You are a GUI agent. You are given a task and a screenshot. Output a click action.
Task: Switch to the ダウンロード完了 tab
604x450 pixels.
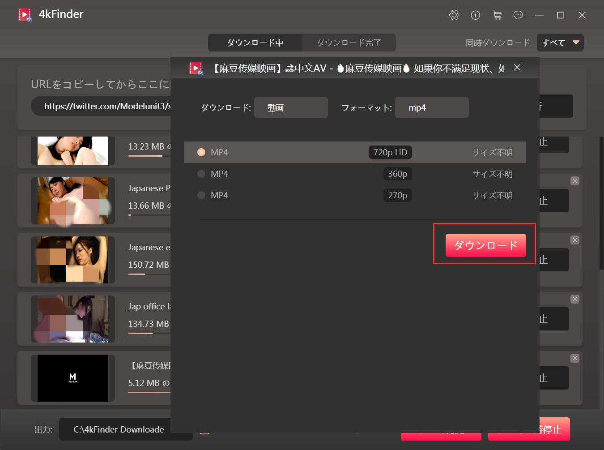coord(349,43)
